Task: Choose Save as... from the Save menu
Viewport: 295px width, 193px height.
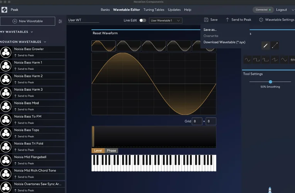Action: (210, 29)
